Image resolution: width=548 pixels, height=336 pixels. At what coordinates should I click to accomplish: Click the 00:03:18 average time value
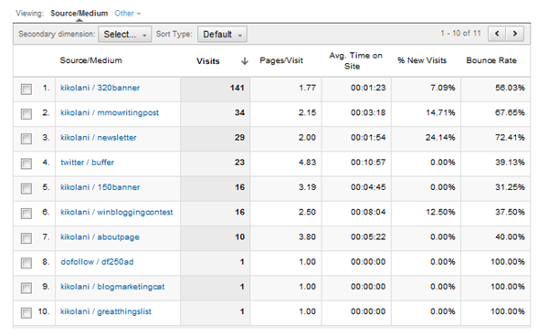[368, 113]
